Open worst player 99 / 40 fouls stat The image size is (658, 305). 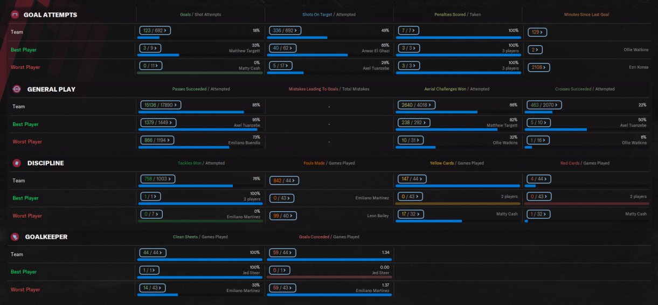click(x=283, y=216)
